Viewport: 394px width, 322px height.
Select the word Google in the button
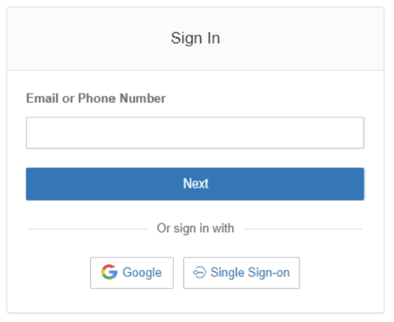tap(142, 273)
